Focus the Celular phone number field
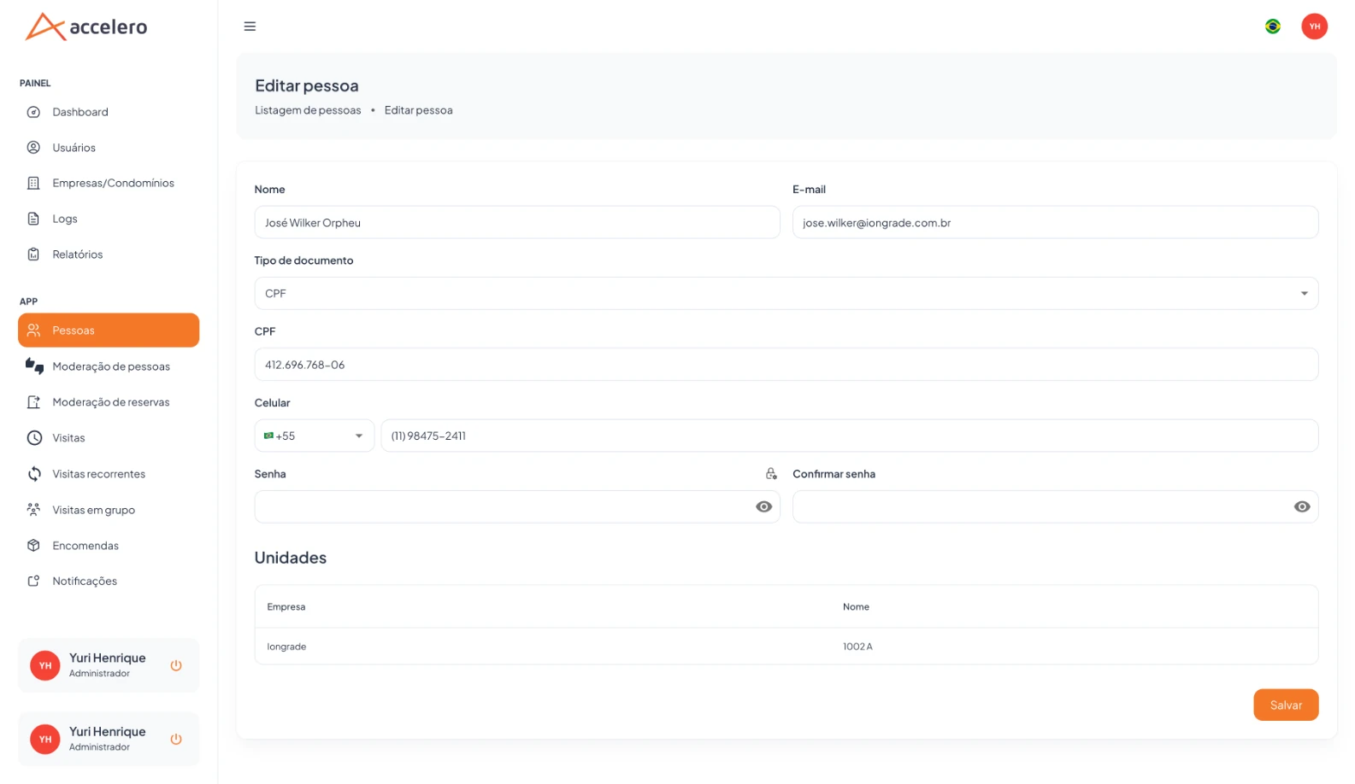The image size is (1355, 784). pyautogui.click(x=849, y=436)
